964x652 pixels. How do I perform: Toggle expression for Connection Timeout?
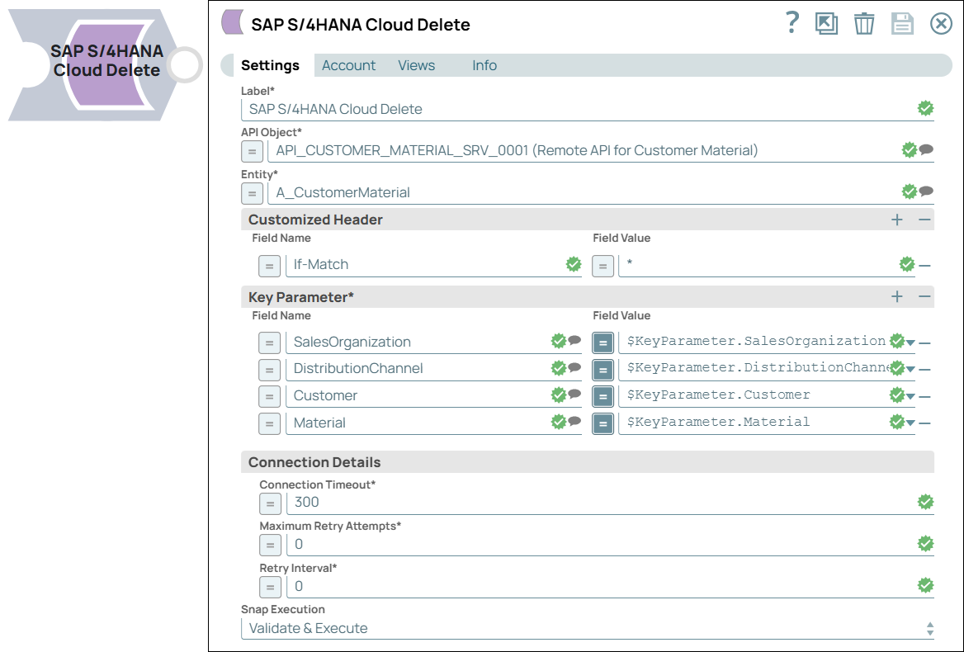tap(270, 504)
